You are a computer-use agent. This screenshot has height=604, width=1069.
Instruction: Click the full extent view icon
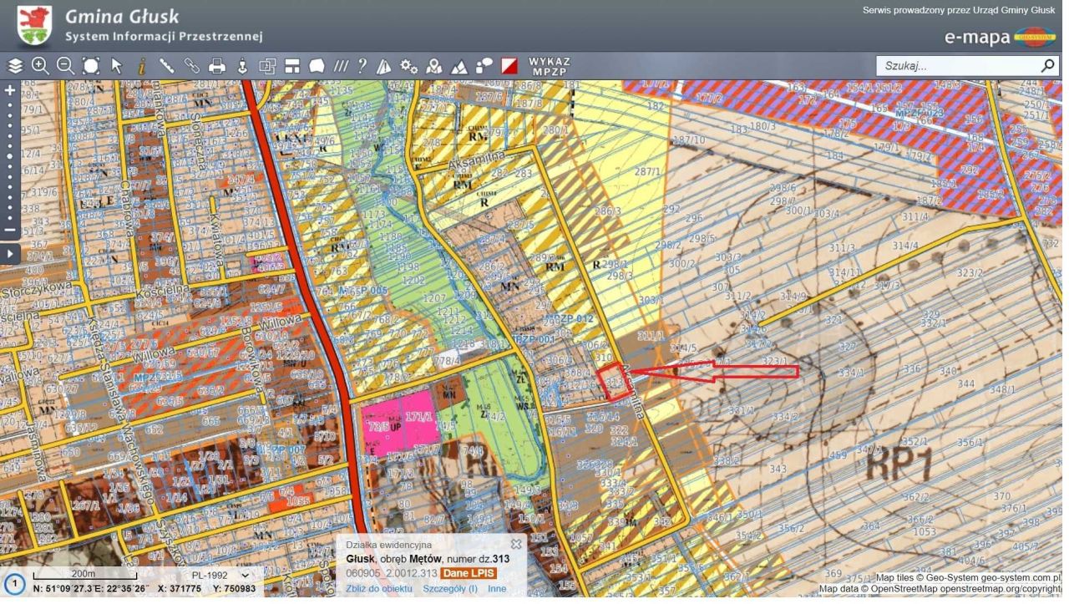91,66
